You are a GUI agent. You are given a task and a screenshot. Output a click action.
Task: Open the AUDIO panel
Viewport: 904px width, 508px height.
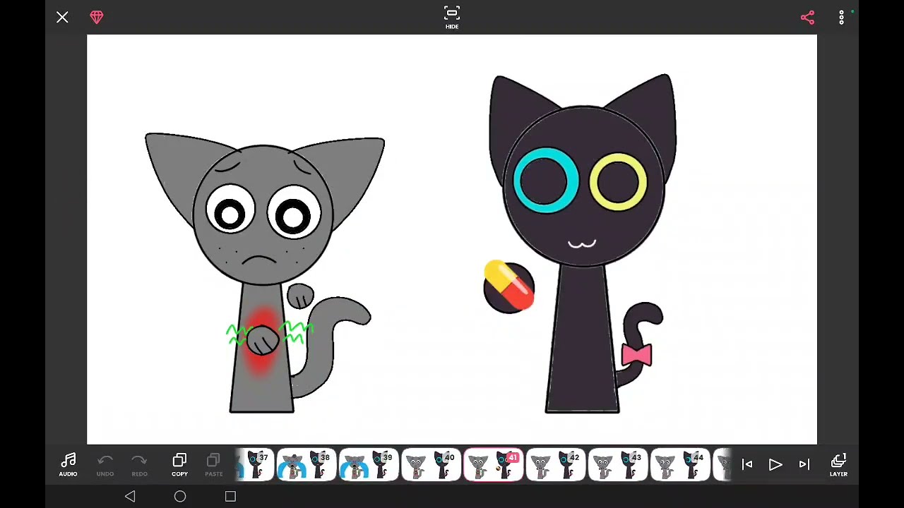[68, 465]
